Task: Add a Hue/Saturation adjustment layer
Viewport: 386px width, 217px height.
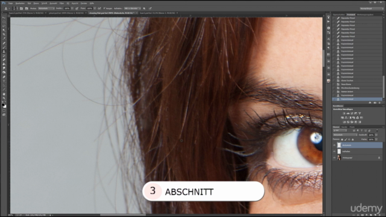Action: pos(342,118)
